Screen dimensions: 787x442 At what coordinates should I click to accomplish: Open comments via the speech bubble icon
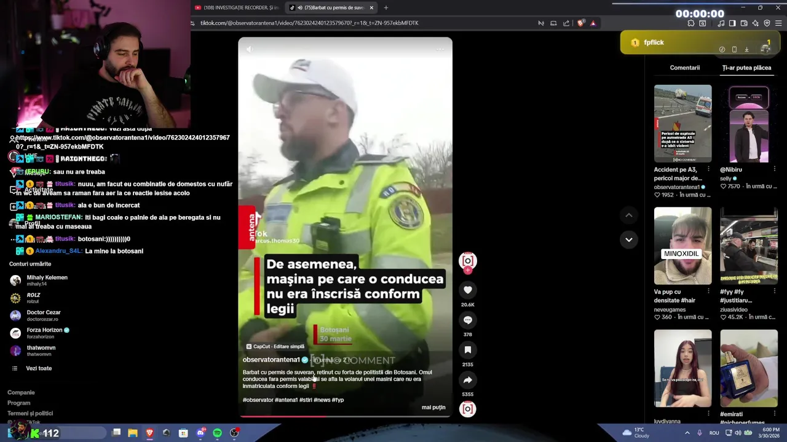coord(468,320)
